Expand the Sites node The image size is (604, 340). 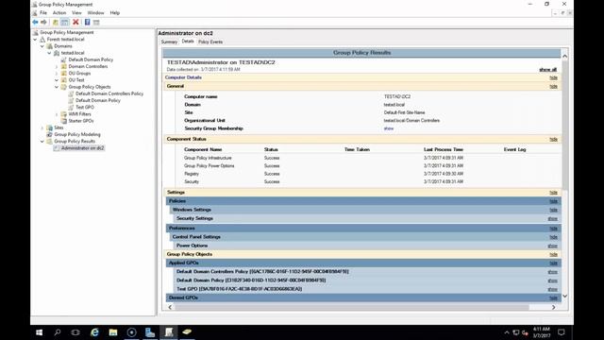tap(42, 127)
